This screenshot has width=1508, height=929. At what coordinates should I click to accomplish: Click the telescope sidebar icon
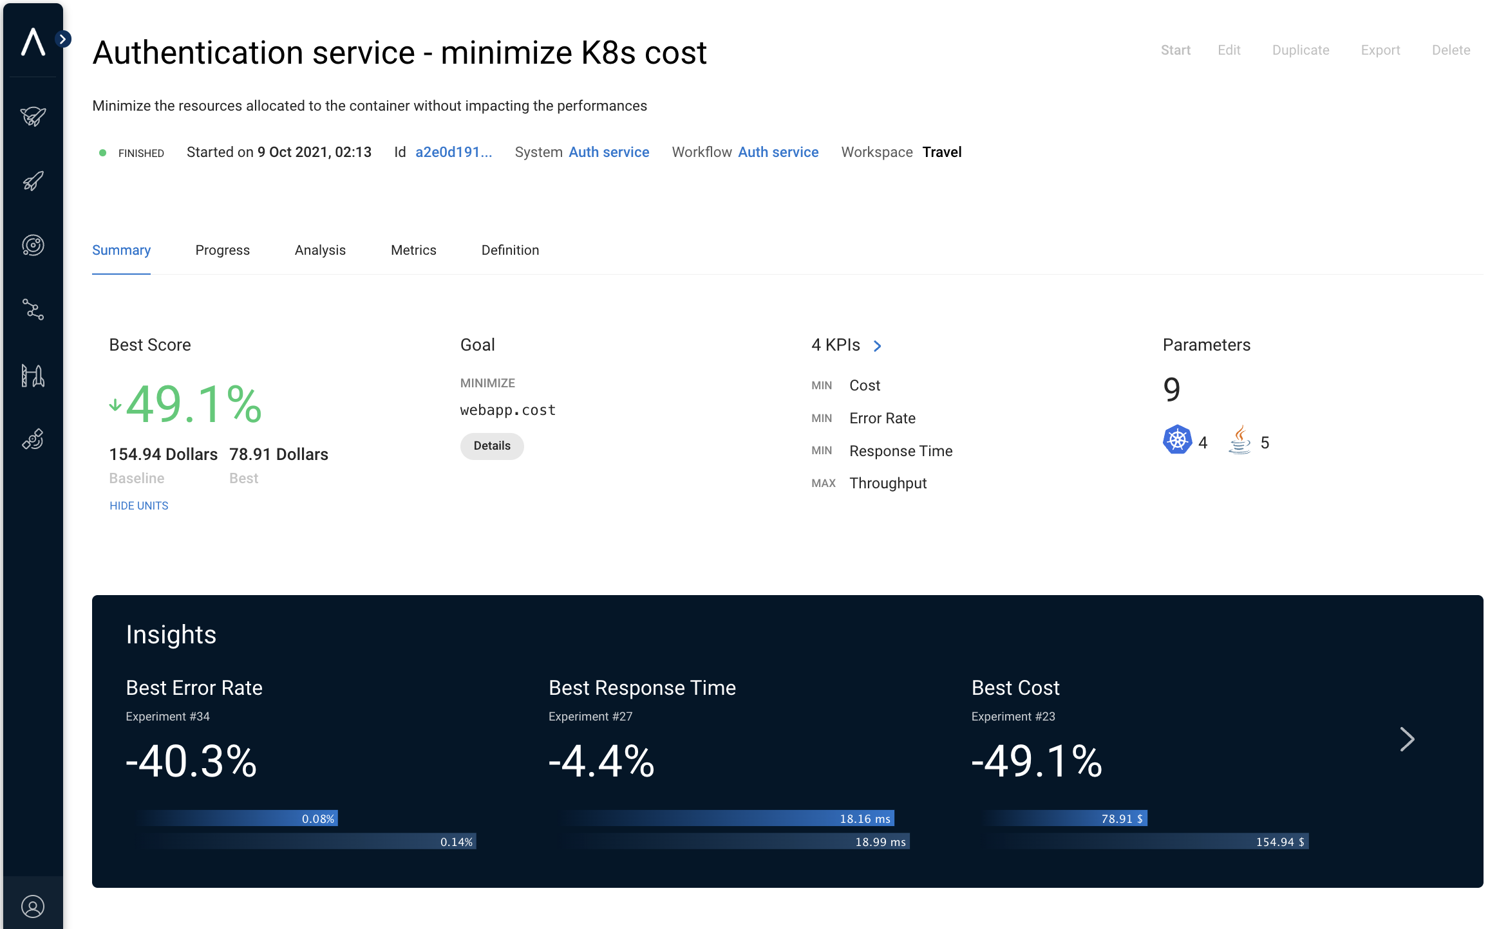tap(33, 375)
